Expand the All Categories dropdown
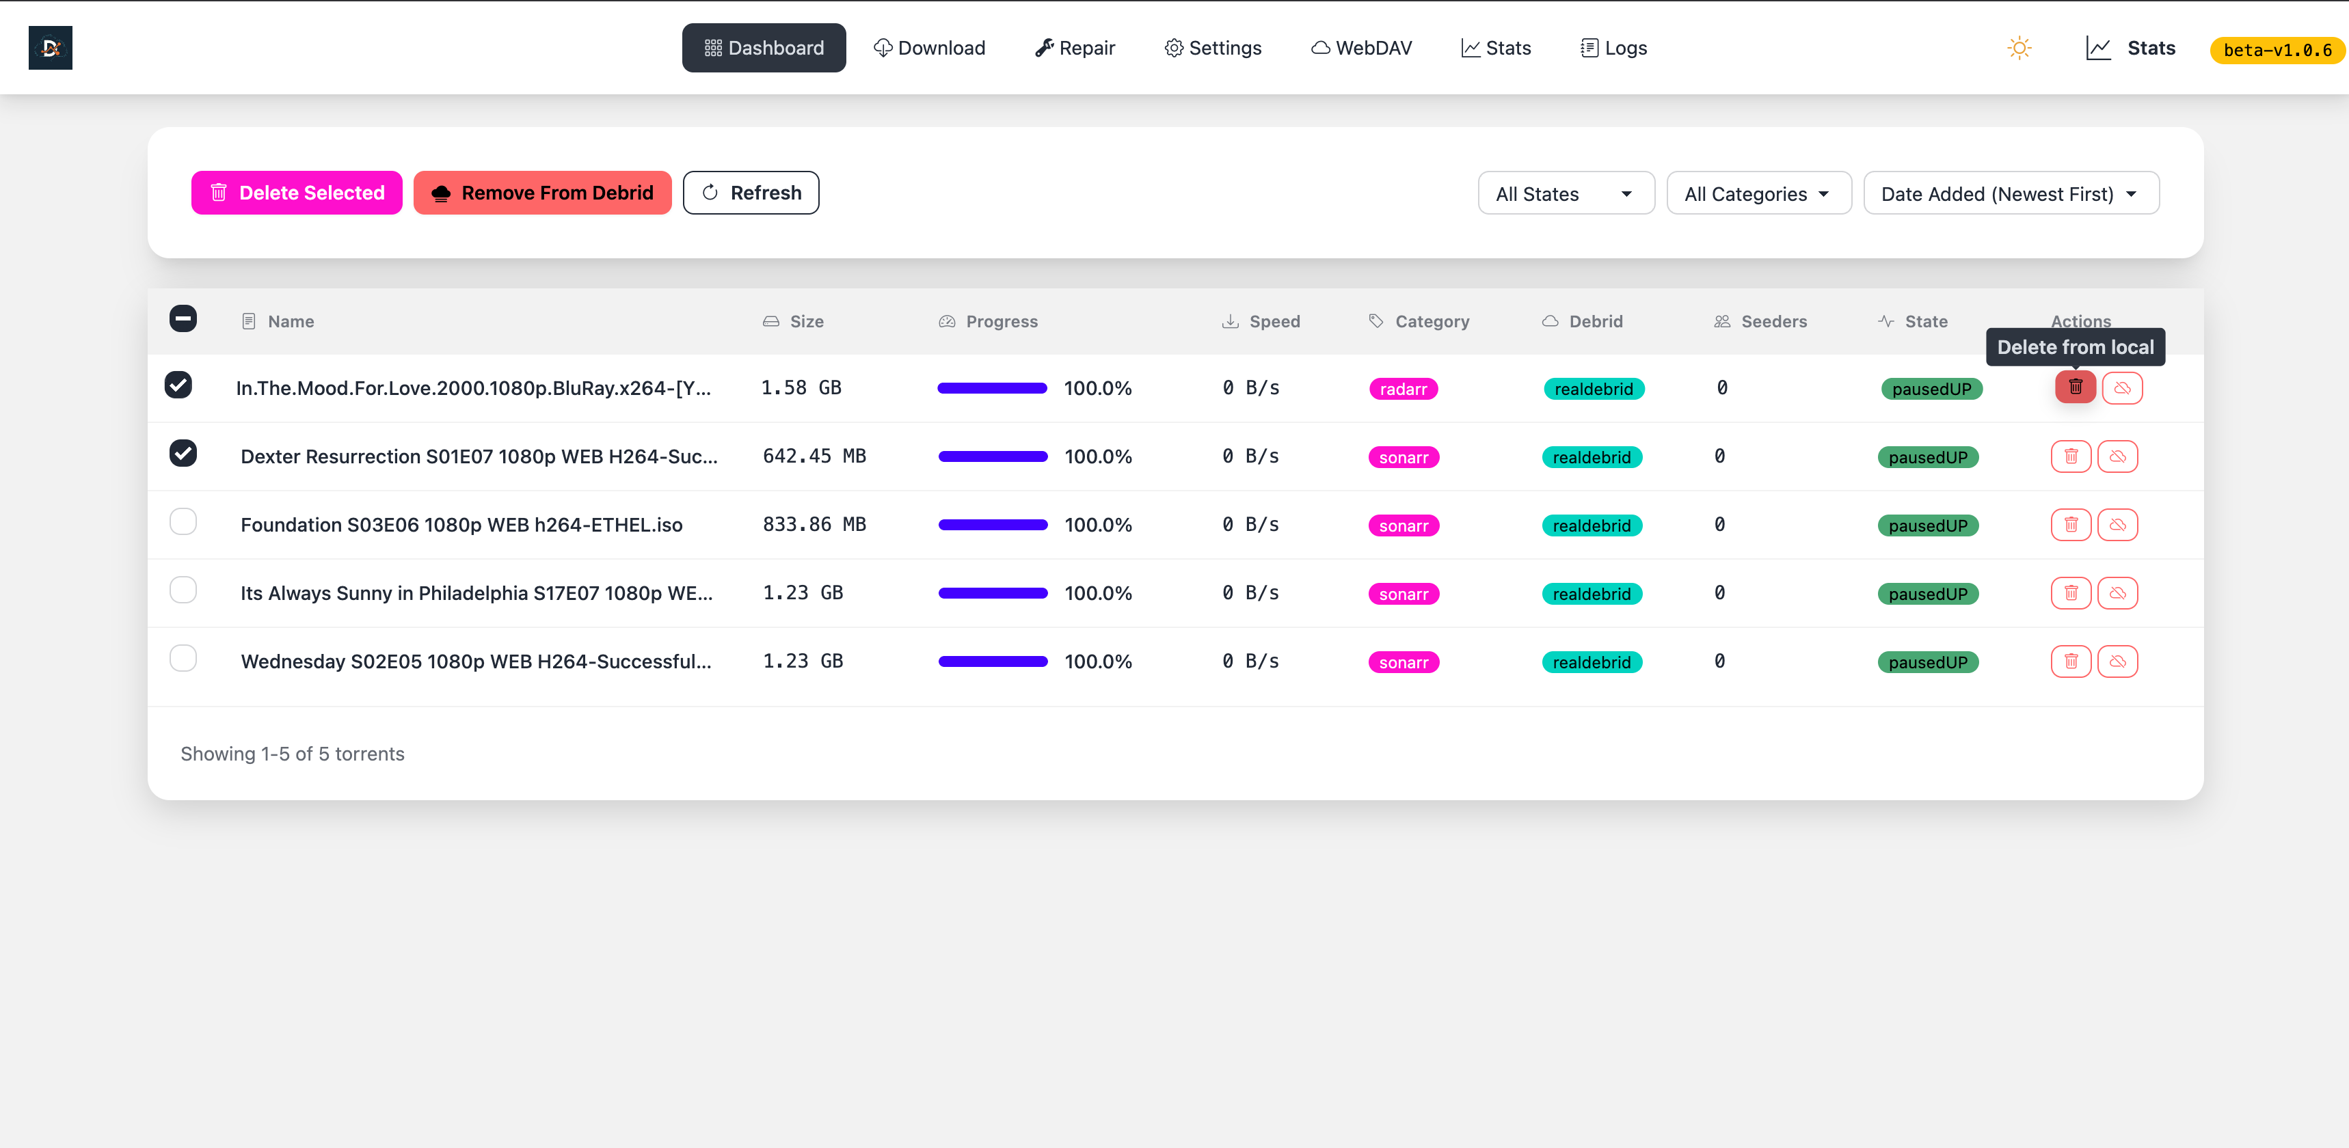This screenshot has height=1148, width=2349. (1757, 193)
